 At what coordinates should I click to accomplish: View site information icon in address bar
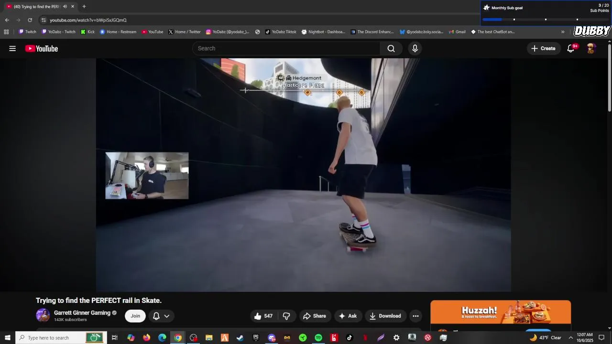[44, 20]
